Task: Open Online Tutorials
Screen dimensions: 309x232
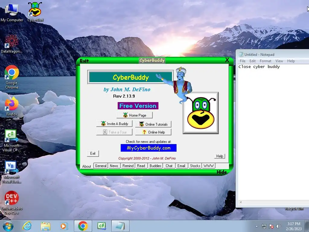Action: 153,124
